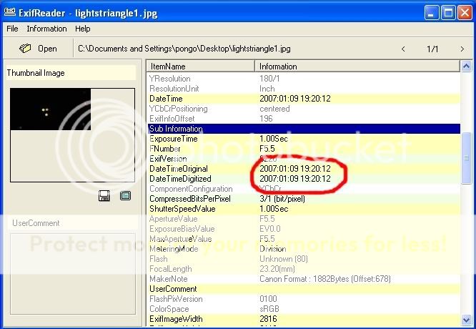Maximize the ExifReader window
Viewport: 476px width, 329px height.
[x=447, y=12]
